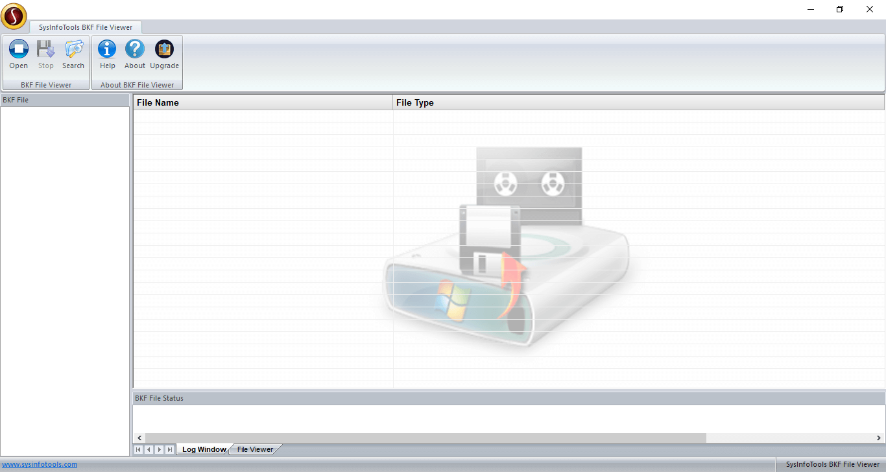
Task: Sort by the File Type column header
Action: 638,102
